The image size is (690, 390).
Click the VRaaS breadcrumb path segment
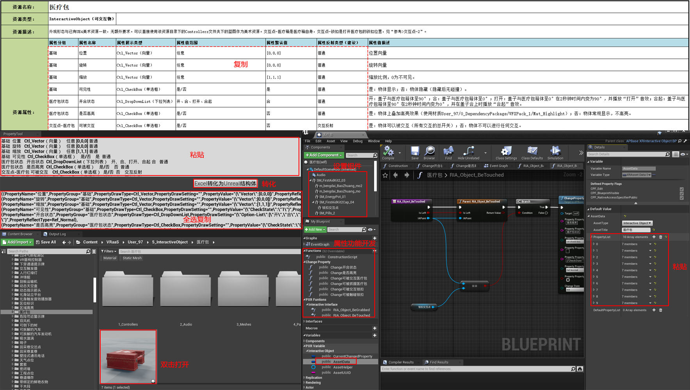(112, 242)
